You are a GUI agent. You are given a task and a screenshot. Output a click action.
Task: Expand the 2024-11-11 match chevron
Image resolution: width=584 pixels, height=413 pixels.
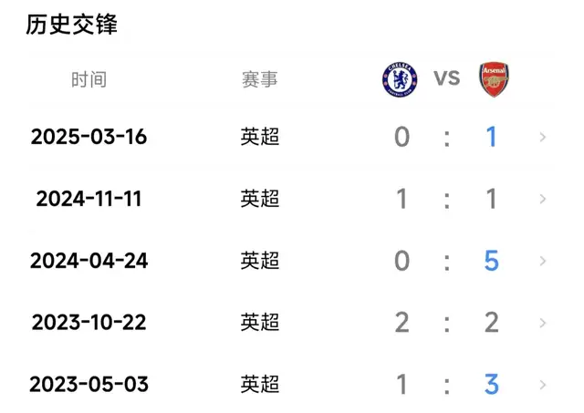click(x=543, y=200)
